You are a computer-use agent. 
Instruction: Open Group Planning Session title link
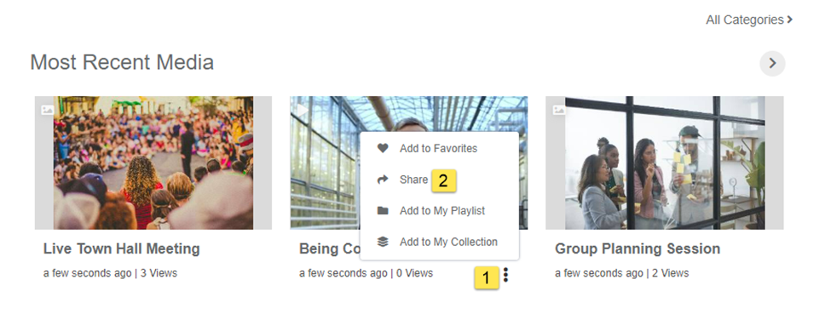point(638,248)
